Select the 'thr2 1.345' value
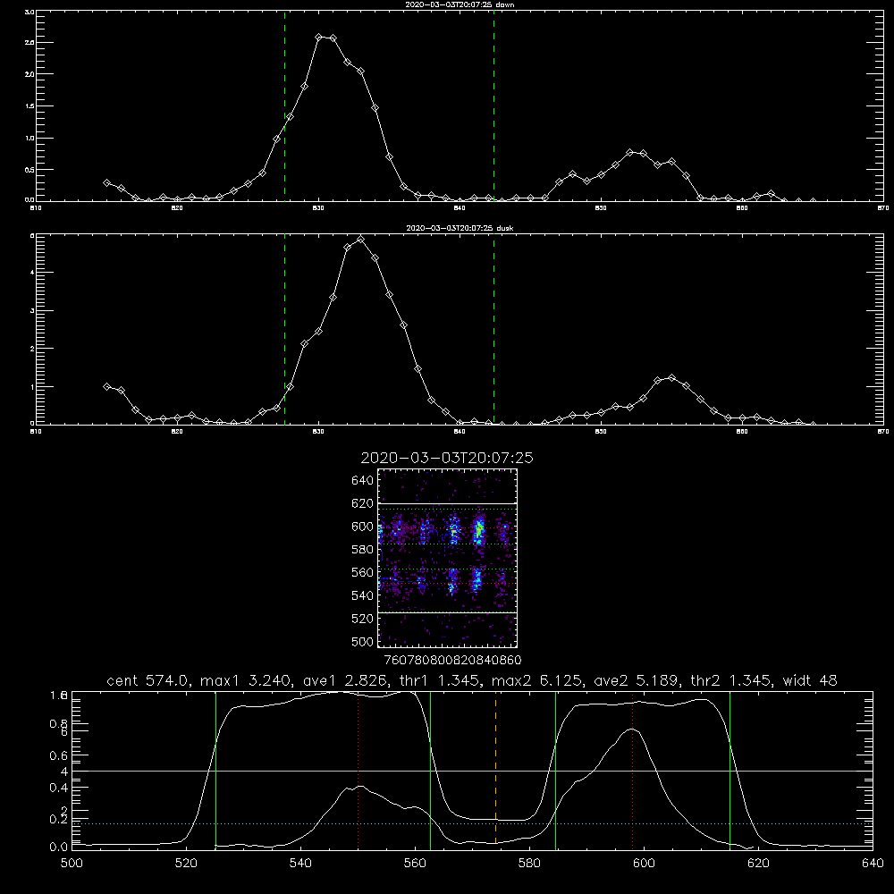 pyautogui.click(x=731, y=680)
